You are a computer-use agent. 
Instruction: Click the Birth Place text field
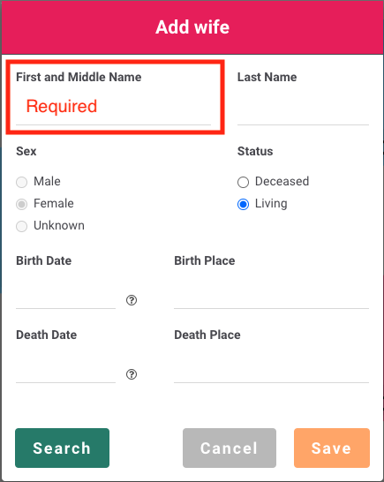pos(272,297)
